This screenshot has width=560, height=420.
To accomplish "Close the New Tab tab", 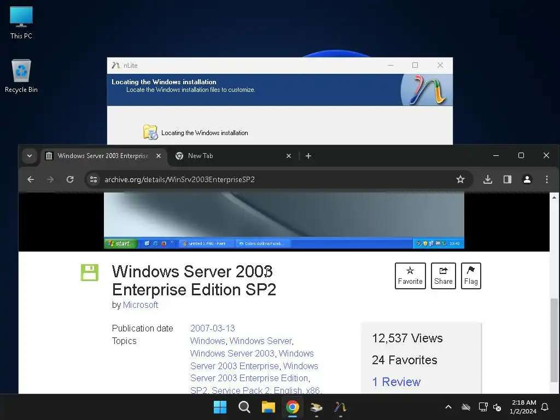I will 289,156.
